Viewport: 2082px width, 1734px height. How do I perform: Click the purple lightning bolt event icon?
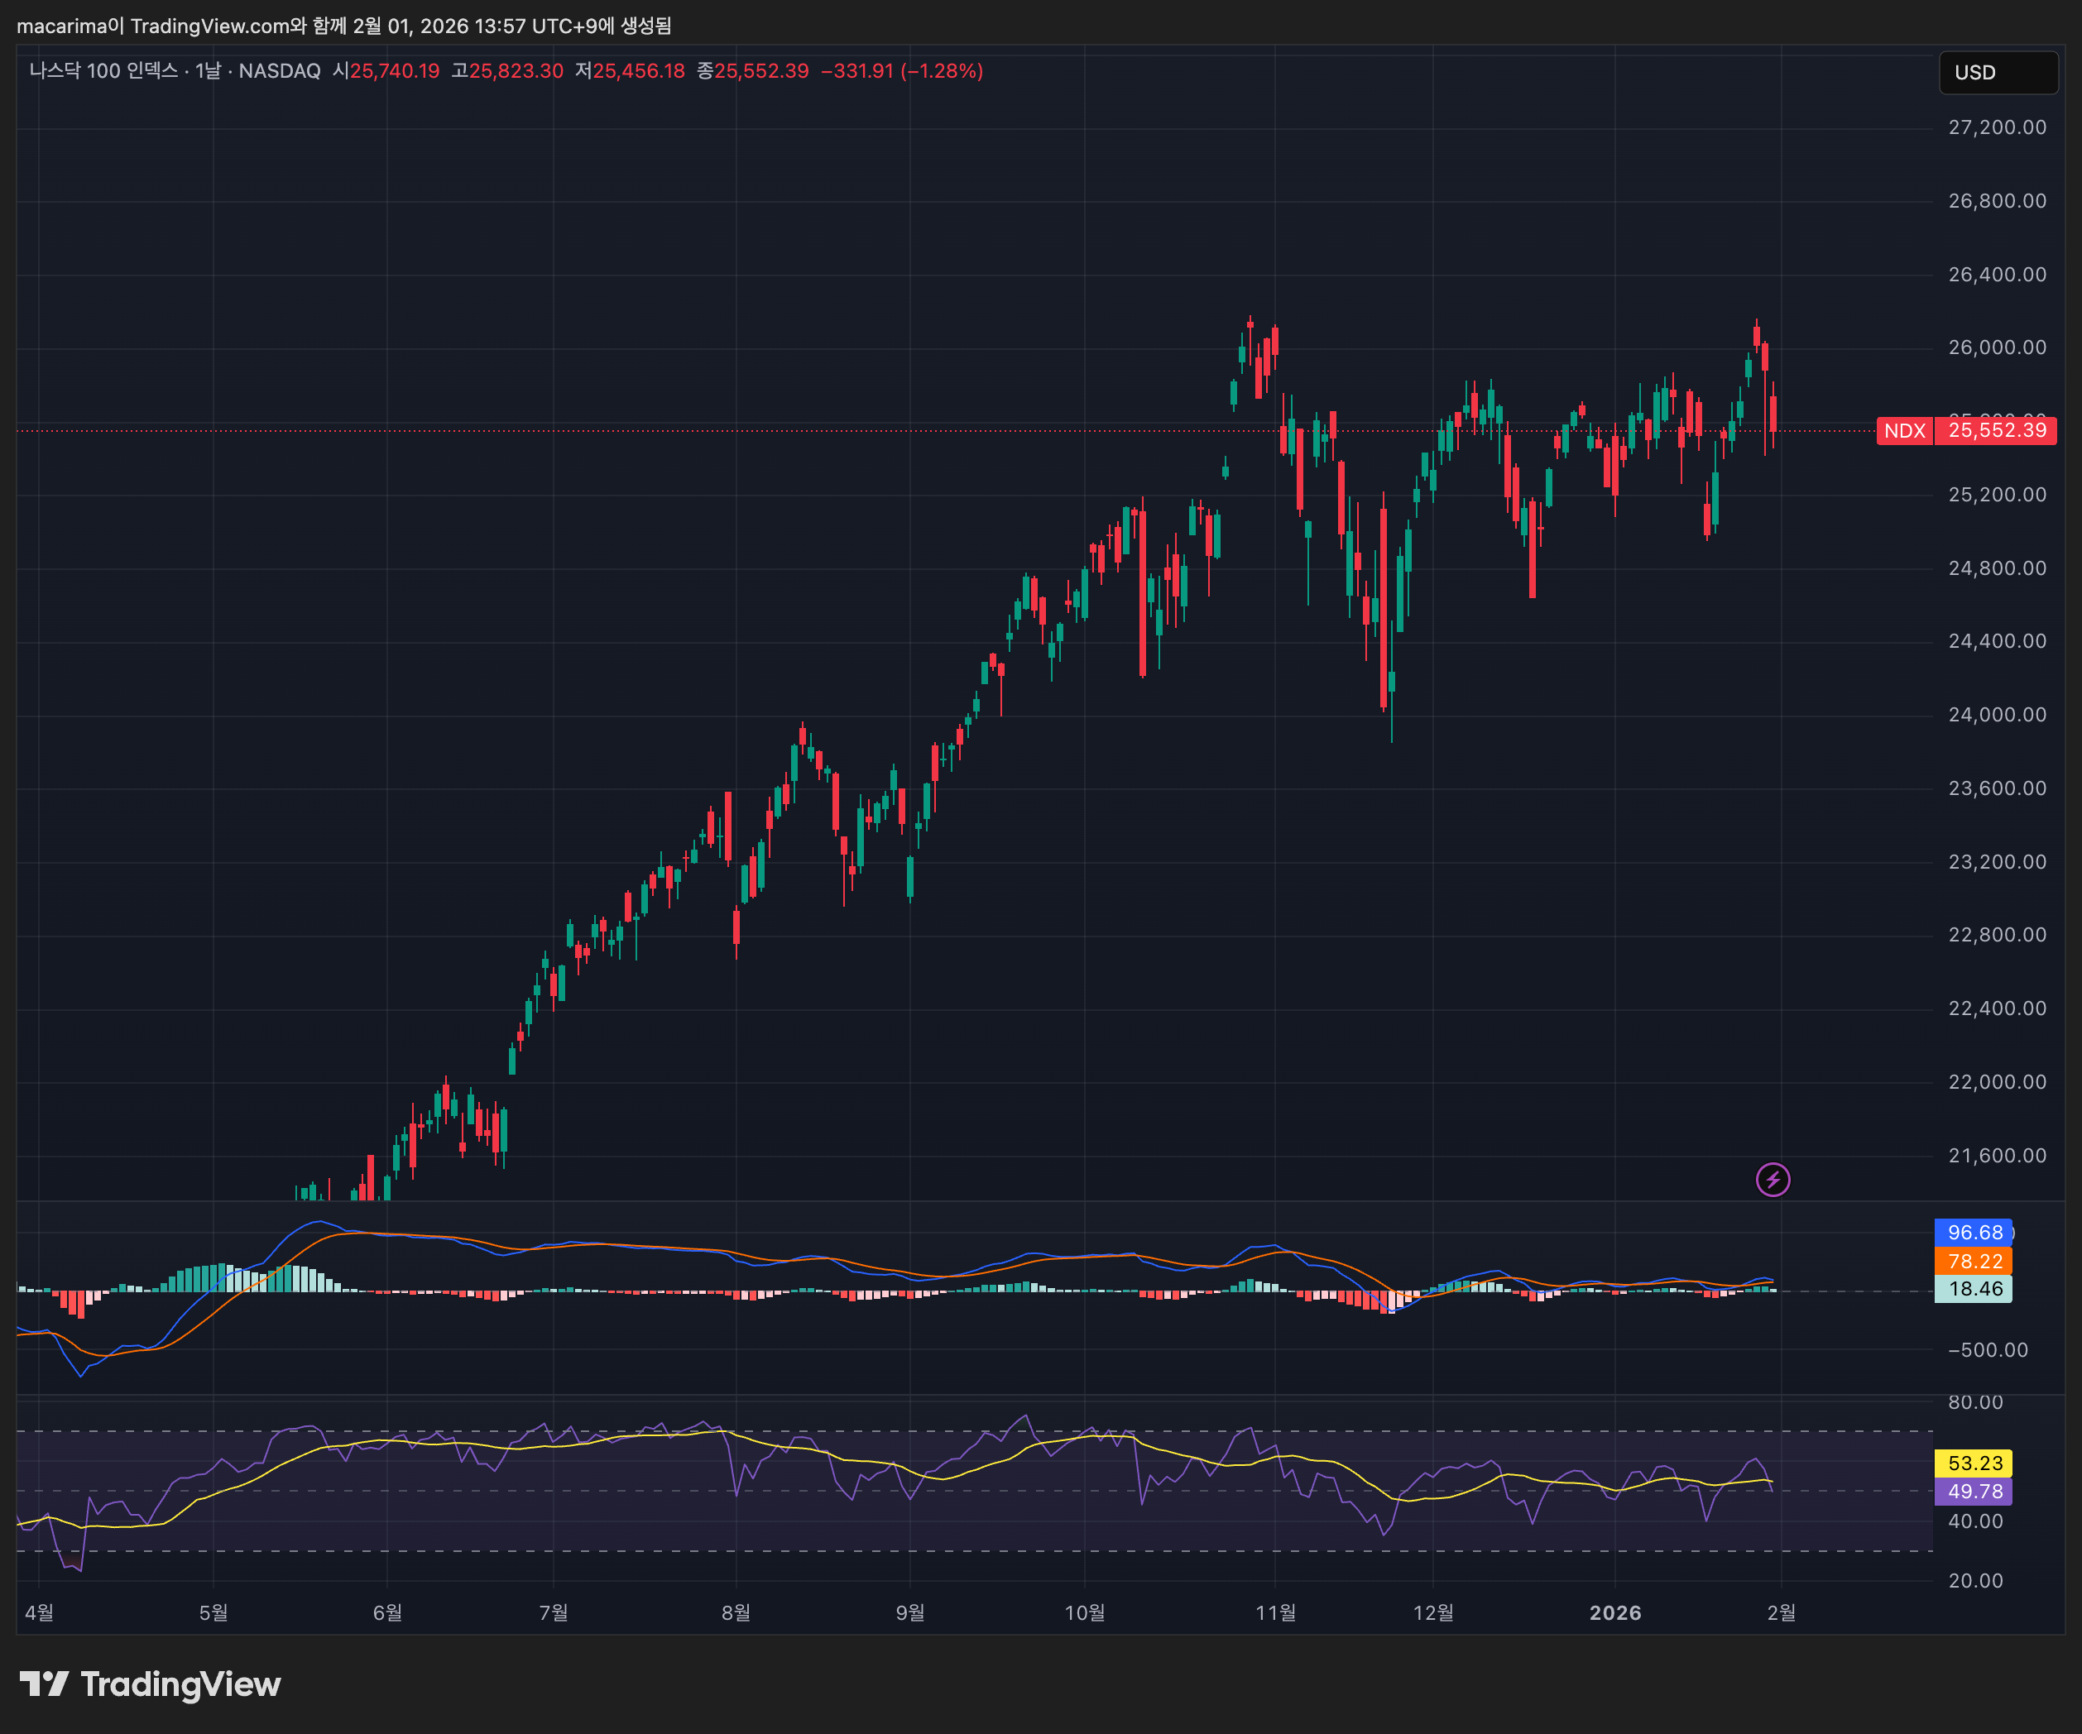pos(1773,1180)
